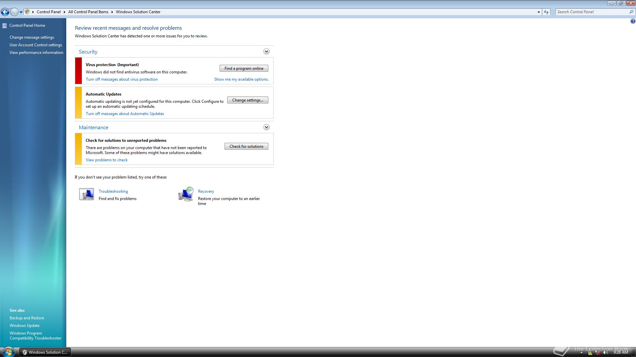Expand arrow after All Control Panel Items
Viewport: 636px width, 357px height.
click(112, 12)
